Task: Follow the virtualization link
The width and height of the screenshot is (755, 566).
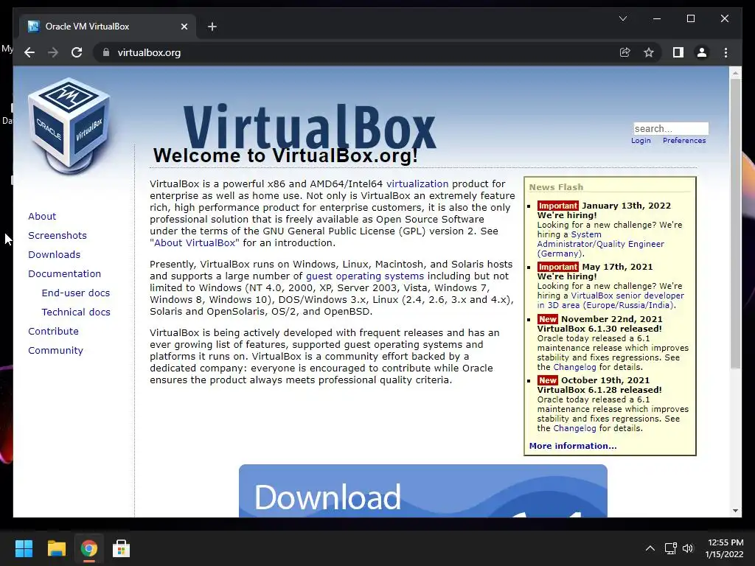Action: 417,184
